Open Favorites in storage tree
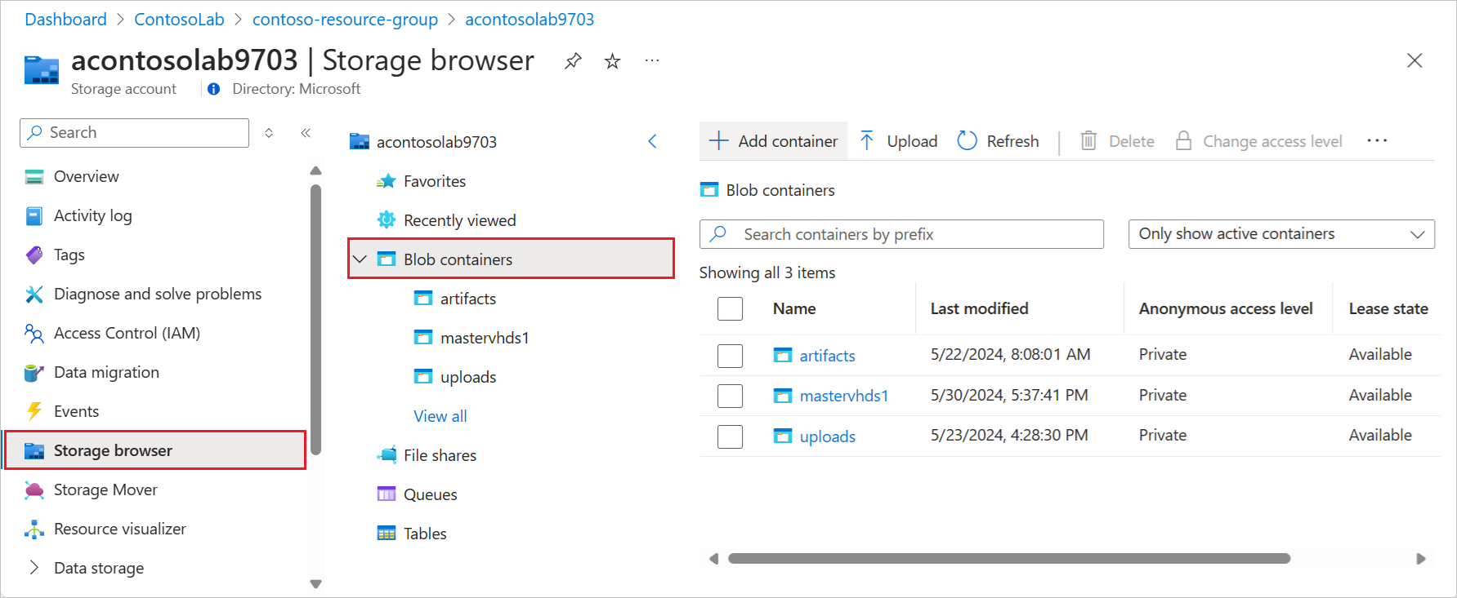Screen dimensions: 1457x598 point(434,181)
